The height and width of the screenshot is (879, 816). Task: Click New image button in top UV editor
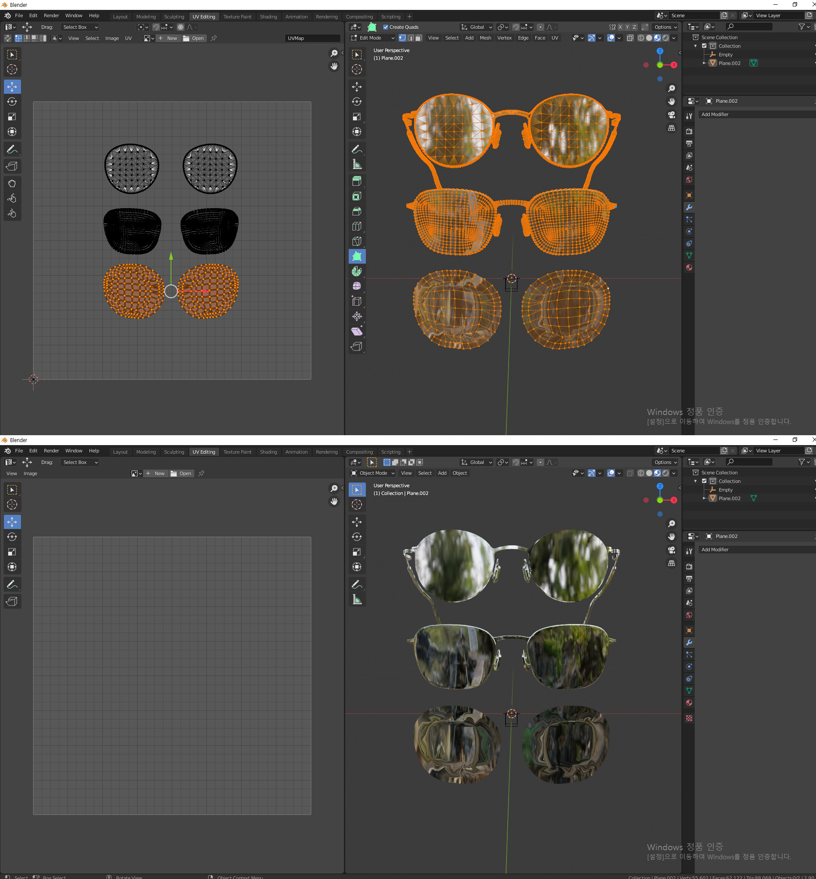[x=168, y=38]
